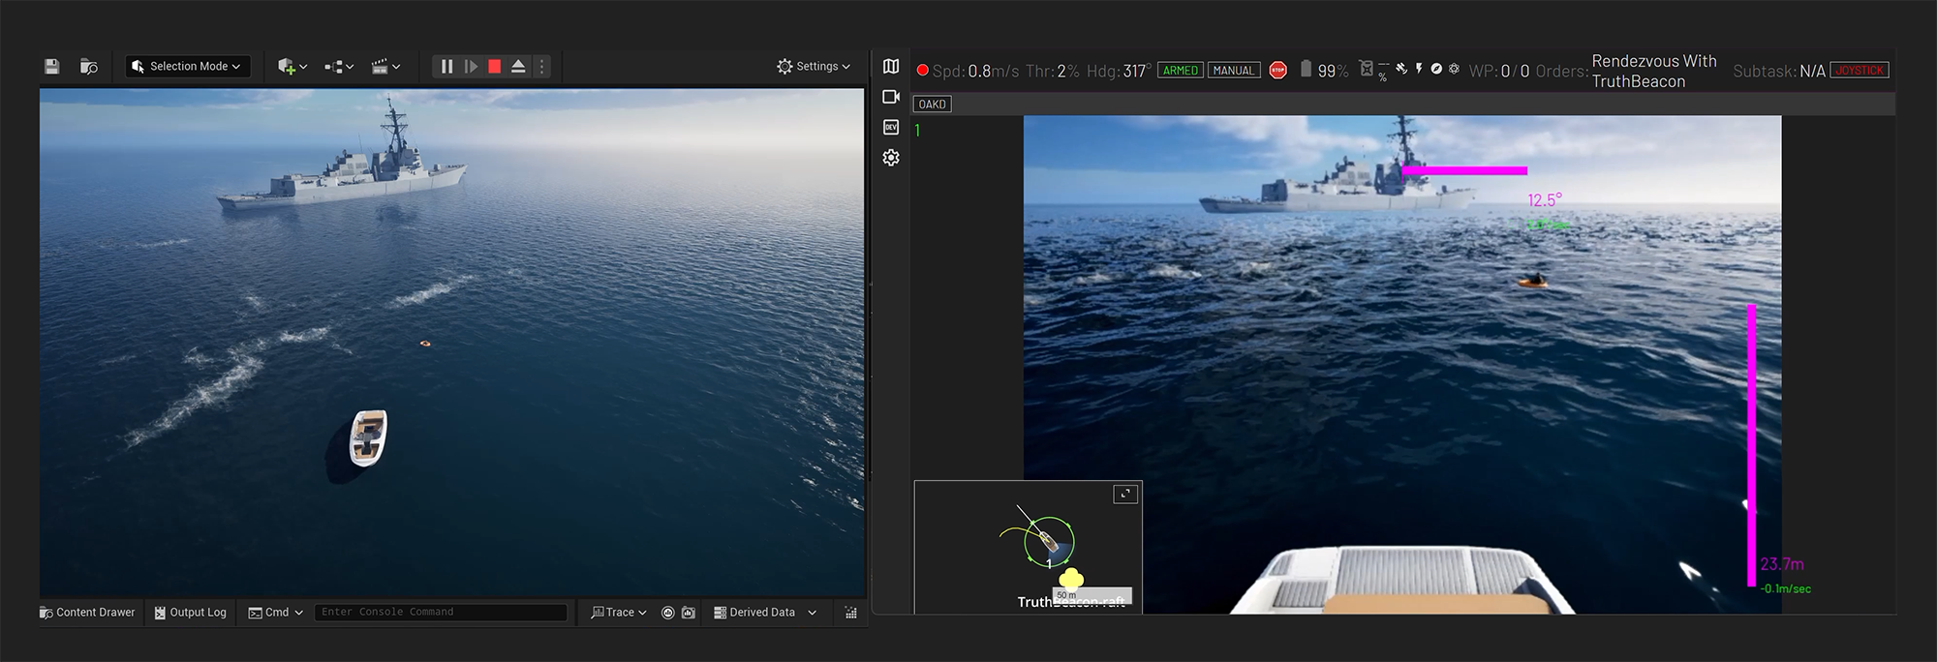Screen dimensions: 1937x662
Task: Open the Blueprints dropdown in toolbar
Action: pyautogui.click(x=339, y=67)
